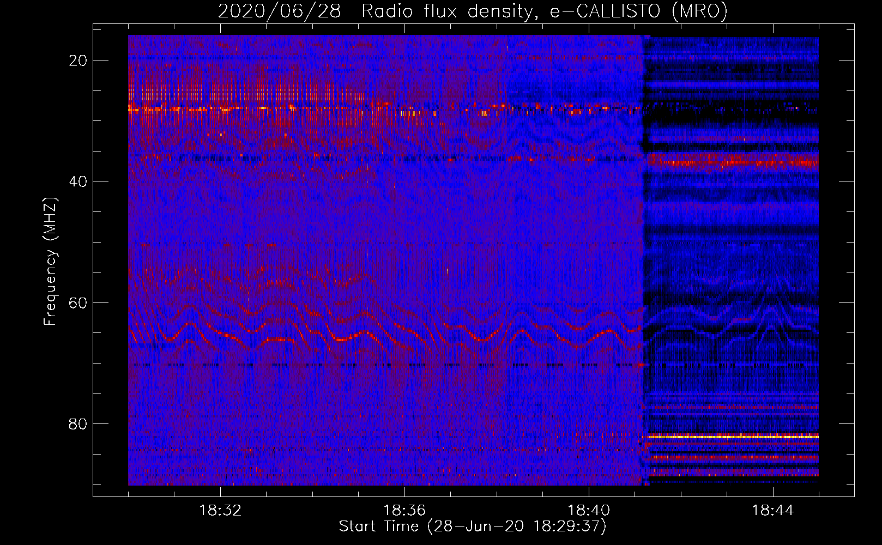Click the '80' frequency tick label
The height and width of the screenshot is (545, 882).
coord(78,423)
